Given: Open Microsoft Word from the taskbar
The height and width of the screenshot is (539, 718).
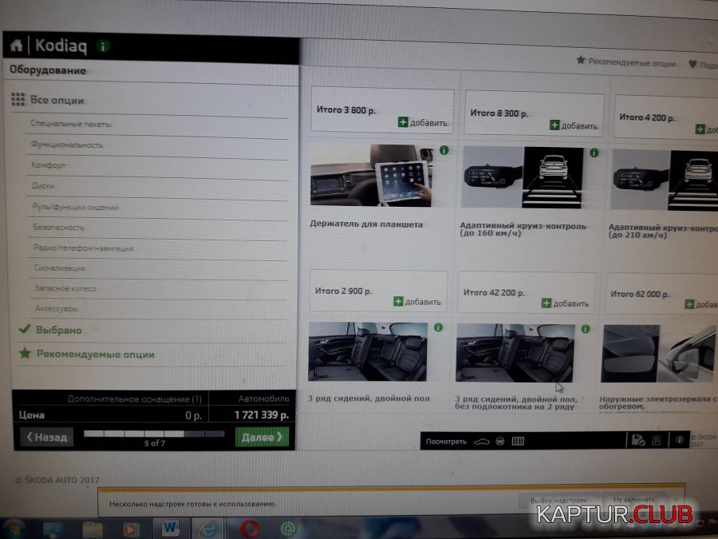Looking at the screenshot, I should (171, 528).
